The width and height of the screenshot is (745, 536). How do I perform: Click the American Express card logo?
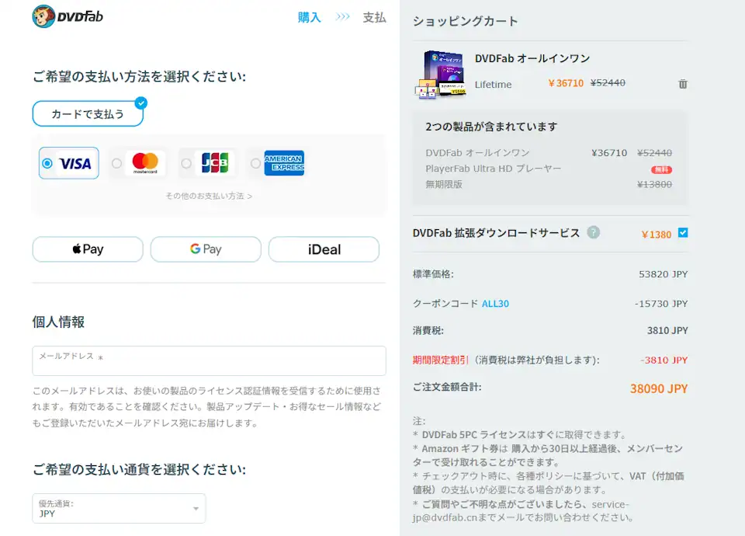point(284,163)
